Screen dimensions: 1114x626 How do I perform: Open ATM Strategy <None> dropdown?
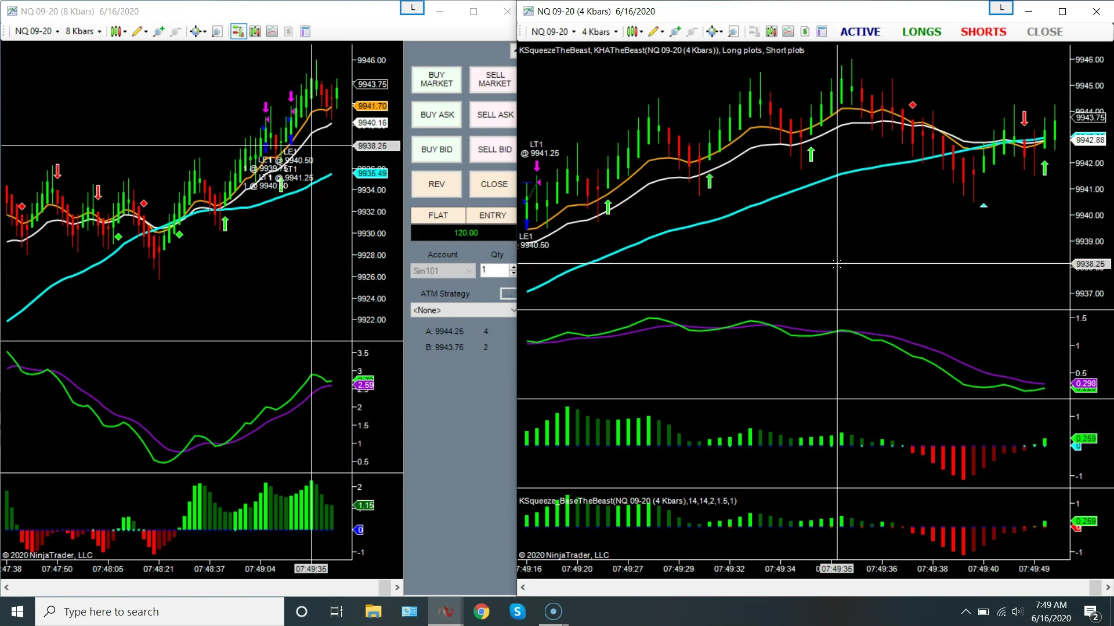pyautogui.click(x=464, y=310)
